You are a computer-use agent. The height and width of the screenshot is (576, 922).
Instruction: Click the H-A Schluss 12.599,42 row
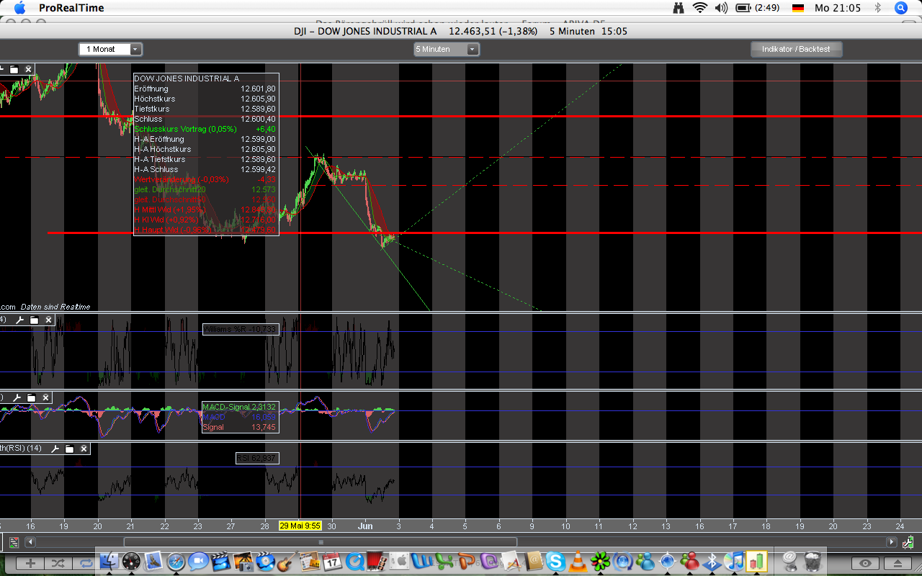click(205, 169)
